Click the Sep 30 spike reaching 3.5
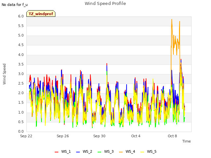Screen dimensions: 211x158 point(107,64)
